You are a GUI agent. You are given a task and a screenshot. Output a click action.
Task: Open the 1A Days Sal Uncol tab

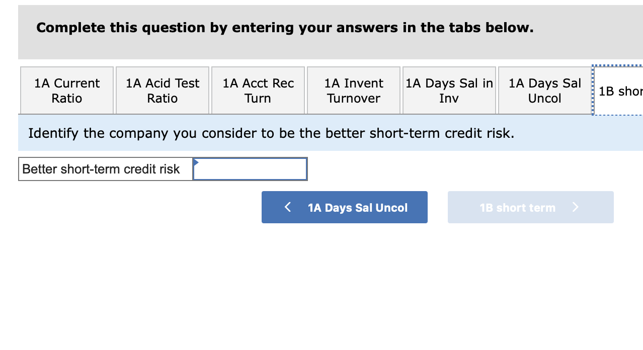point(544,91)
